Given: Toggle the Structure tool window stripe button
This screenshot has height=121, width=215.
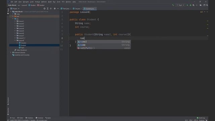Looking at the screenshot, I should (8, 101).
